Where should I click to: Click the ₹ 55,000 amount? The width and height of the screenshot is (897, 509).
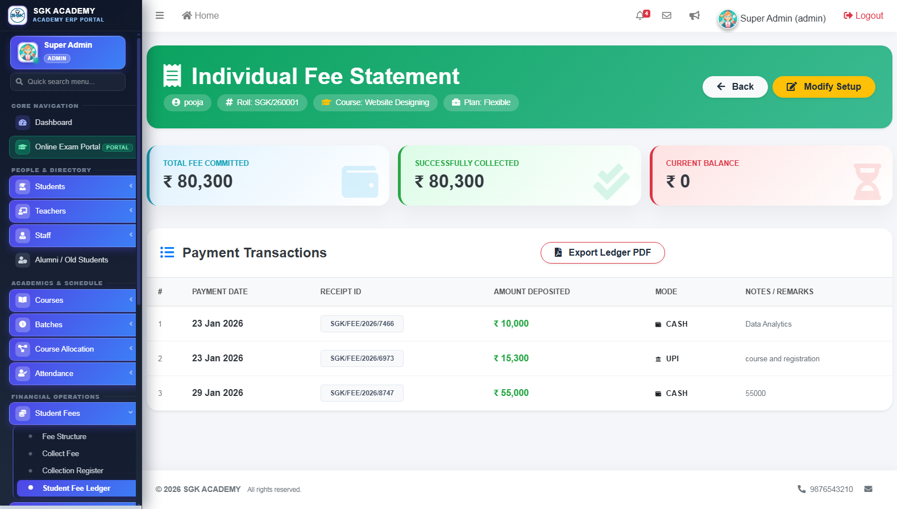pyautogui.click(x=511, y=393)
